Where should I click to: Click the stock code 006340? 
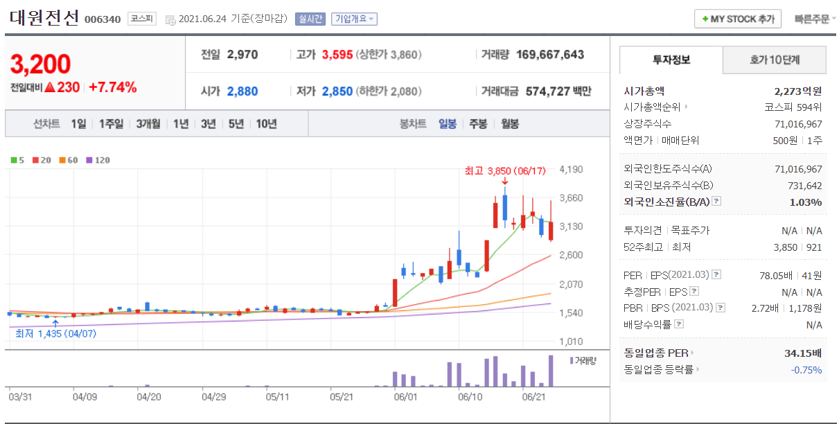tap(103, 19)
